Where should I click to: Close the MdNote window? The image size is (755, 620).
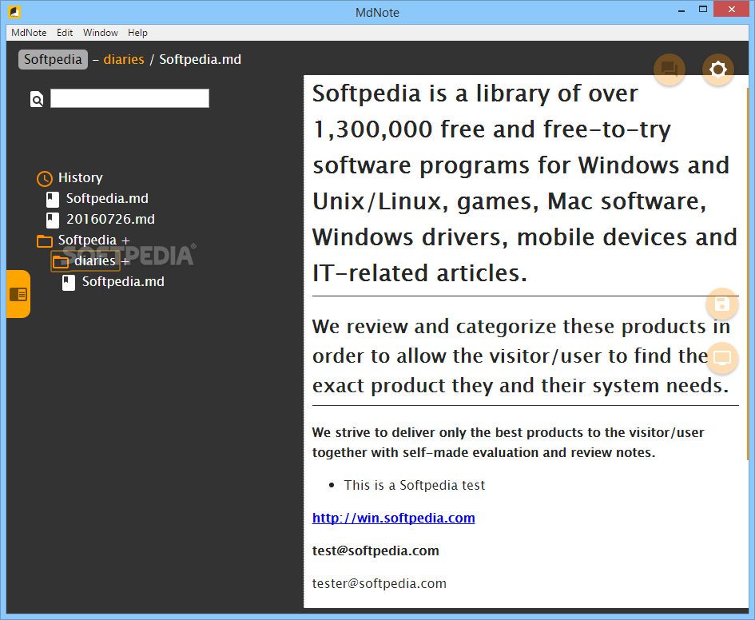pyautogui.click(x=731, y=9)
